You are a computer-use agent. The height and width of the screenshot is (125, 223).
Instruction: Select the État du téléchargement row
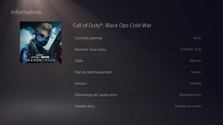pos(138,72)
